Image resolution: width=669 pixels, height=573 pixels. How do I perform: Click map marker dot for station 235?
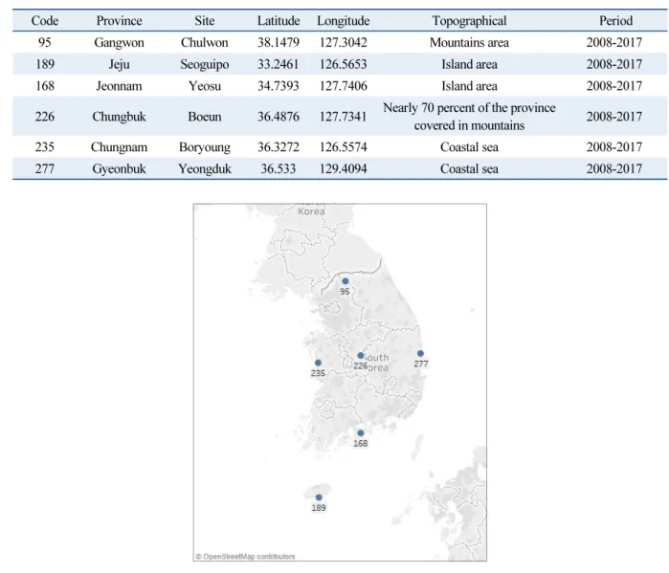click(318, 363)
